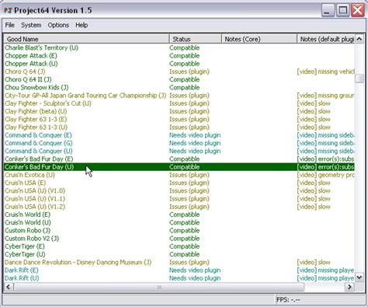Screen dimensions: 368x307
Task: Select City-Tour GP-All Japan Grand Touring row
Action: (x=85, y=96)
